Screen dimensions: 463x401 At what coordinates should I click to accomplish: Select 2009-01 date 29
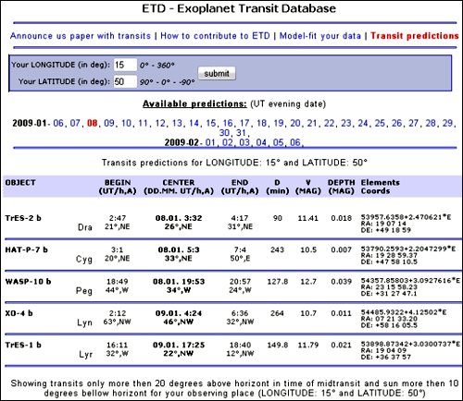447,123
